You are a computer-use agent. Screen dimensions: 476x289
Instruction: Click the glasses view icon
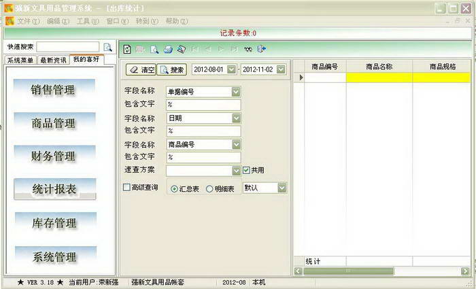pos(248,49)
